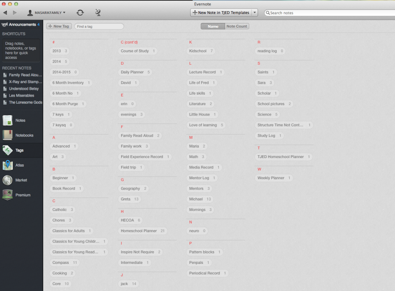Select the School pictures tag
Screen dimensions: 395x291
point(274,104)
